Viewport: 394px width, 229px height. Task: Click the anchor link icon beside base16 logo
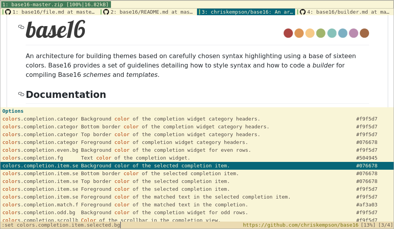tap(21, 27)
